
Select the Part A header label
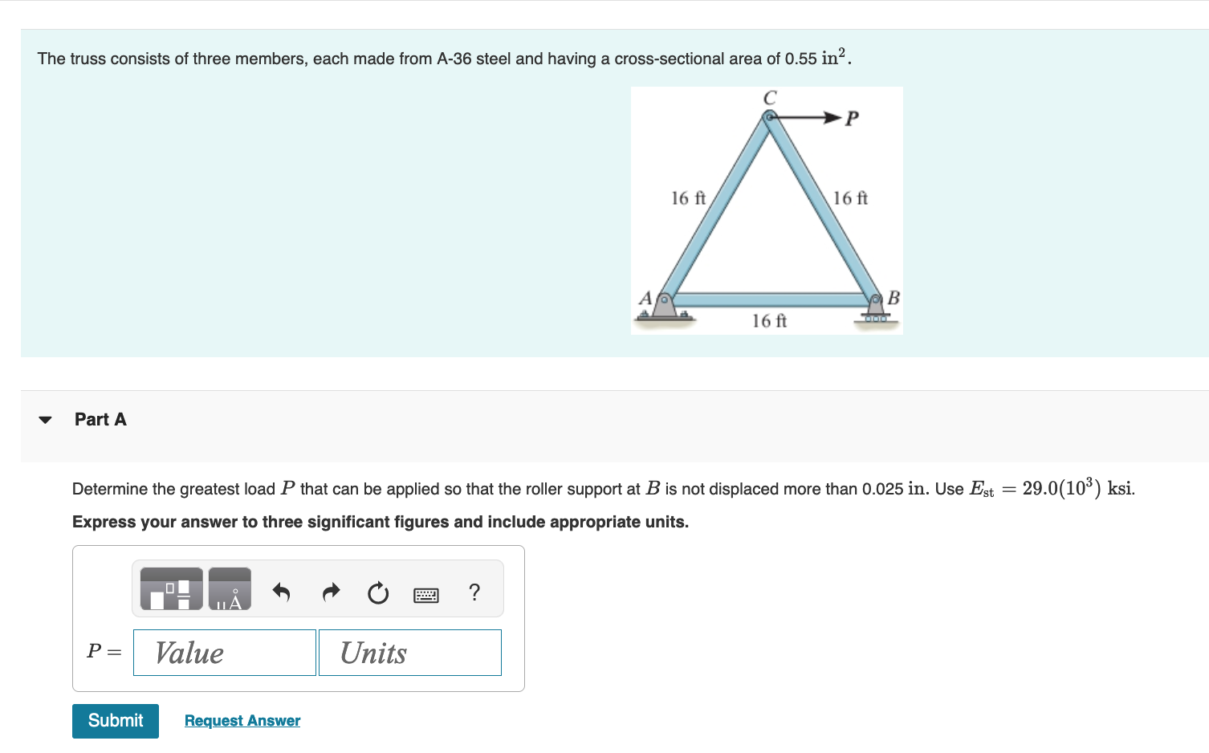point(100,419)
